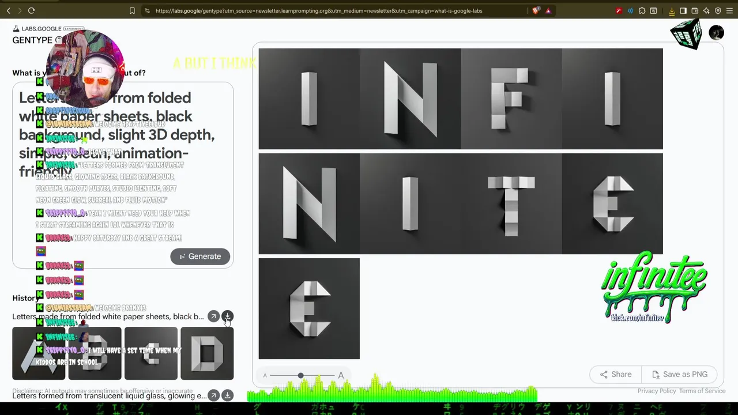Open the Google account avatar

(x=716, y=33)
